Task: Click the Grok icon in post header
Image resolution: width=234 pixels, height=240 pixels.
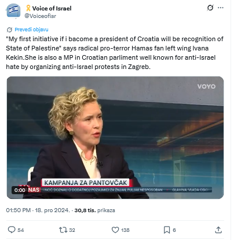Action: tap(210, 8)
